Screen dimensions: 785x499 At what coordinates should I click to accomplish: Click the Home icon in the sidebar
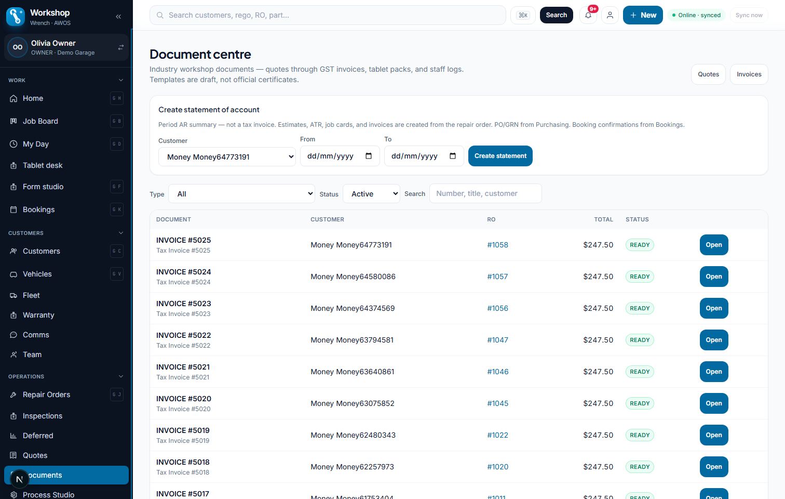point(13,98)
